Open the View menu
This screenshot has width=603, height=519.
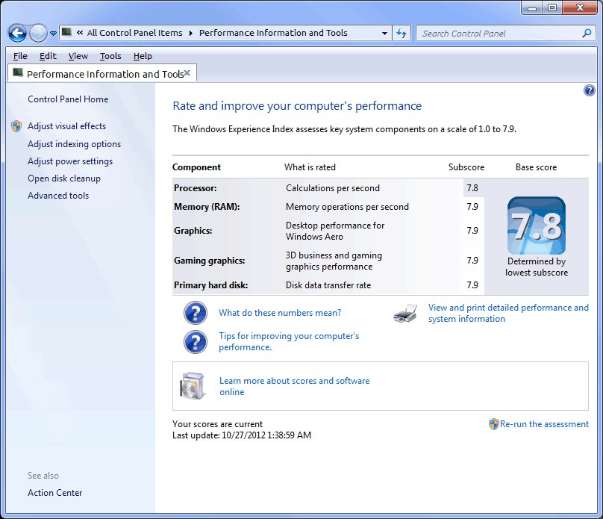tap(78, 56)
